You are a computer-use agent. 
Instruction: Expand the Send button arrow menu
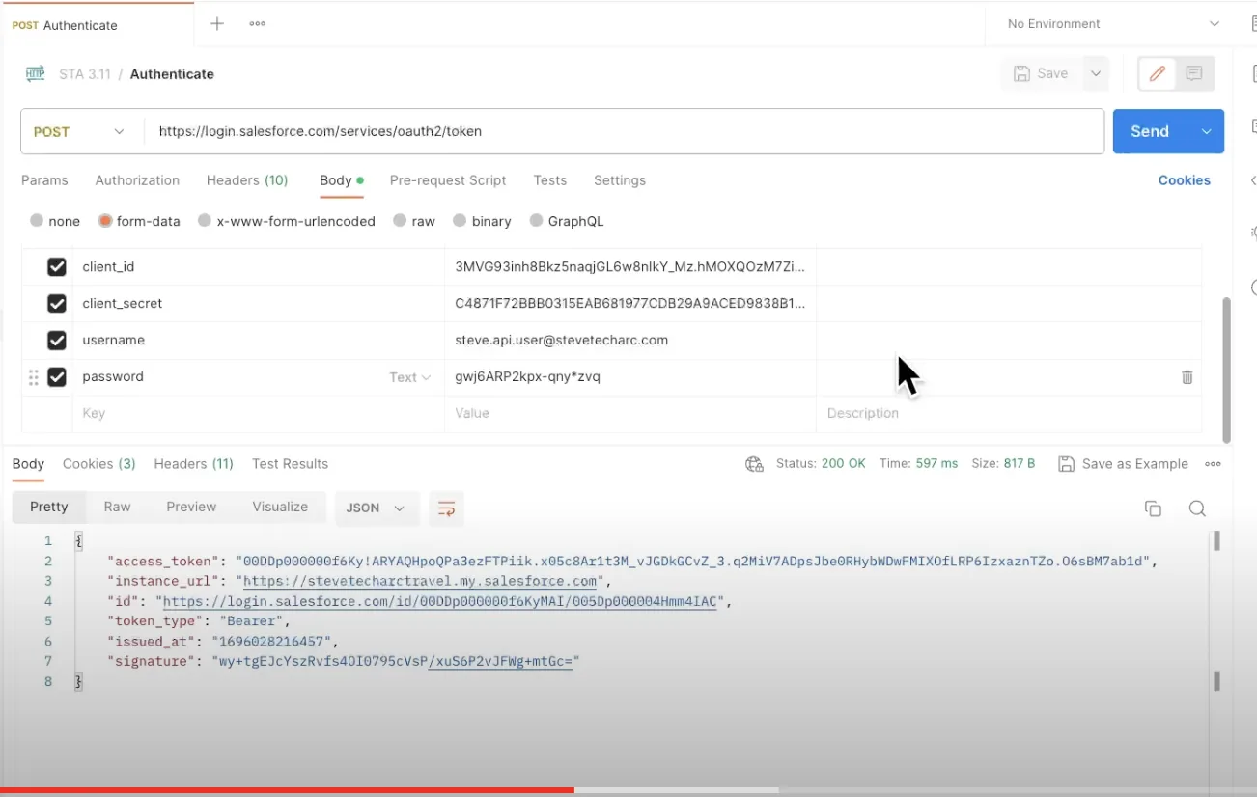[x=1206, y=131]
